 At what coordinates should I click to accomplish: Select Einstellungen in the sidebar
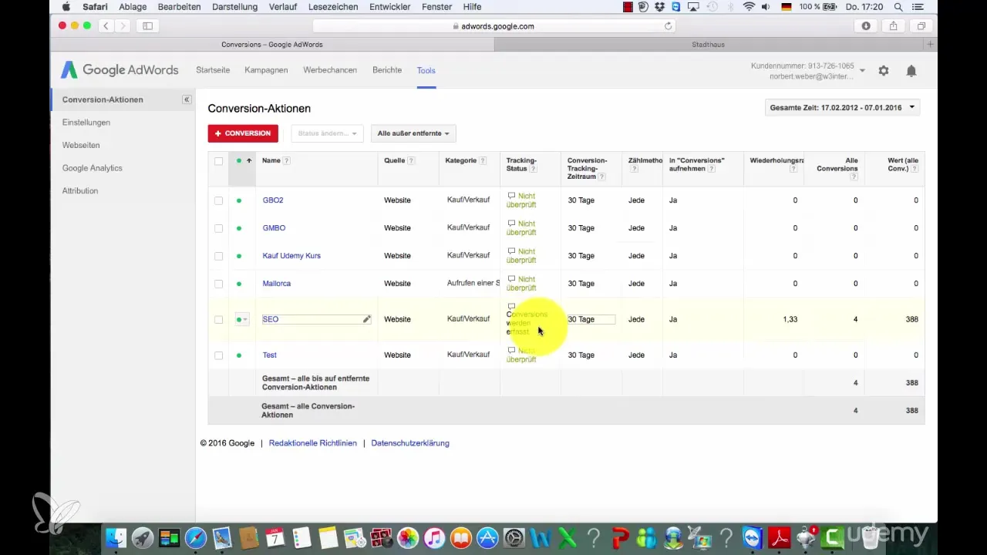click(x=86, y=123)
